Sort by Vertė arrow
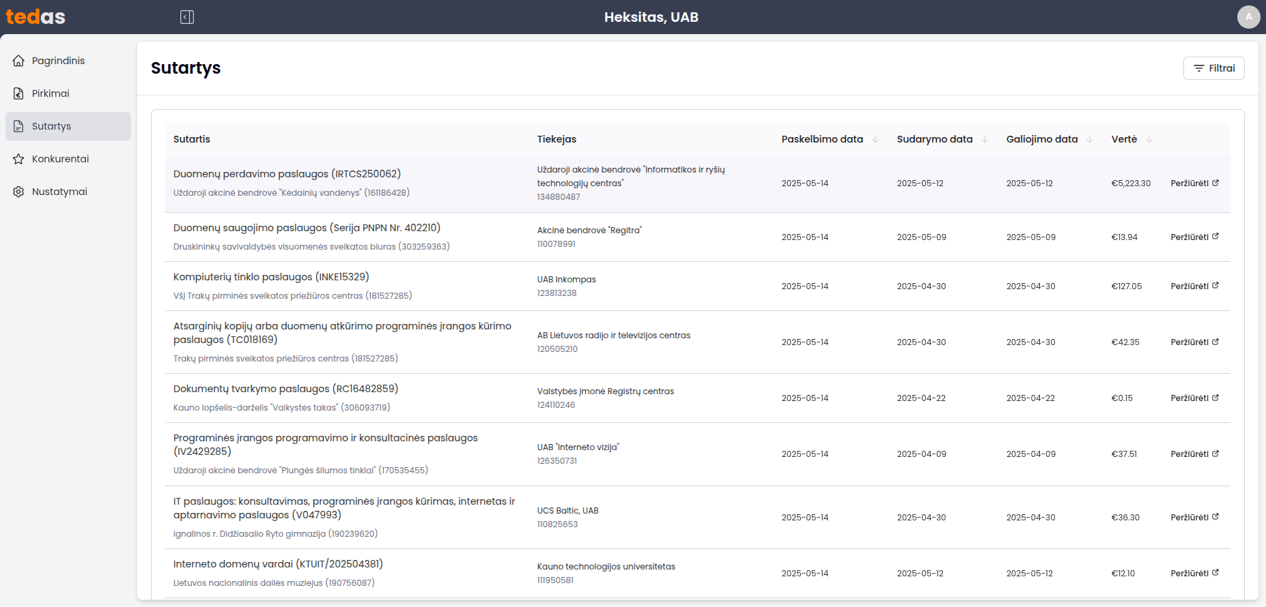Viewport: 1266px width, 607px height. click(x=1149, y=139)
